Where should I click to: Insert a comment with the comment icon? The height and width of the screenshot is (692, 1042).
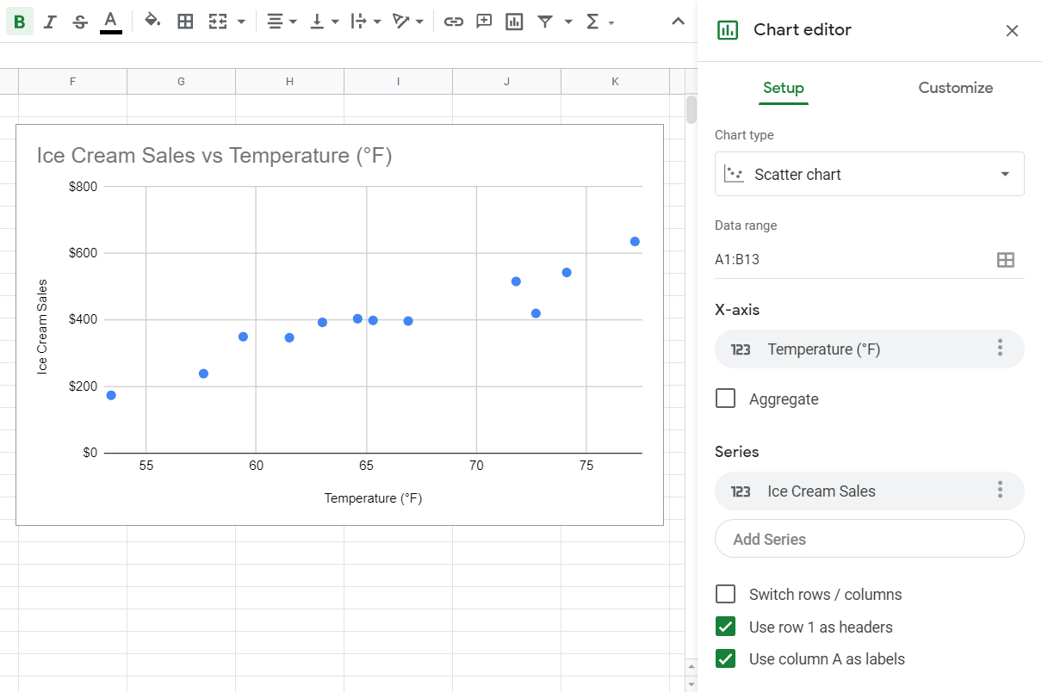(x=484, y=21)
